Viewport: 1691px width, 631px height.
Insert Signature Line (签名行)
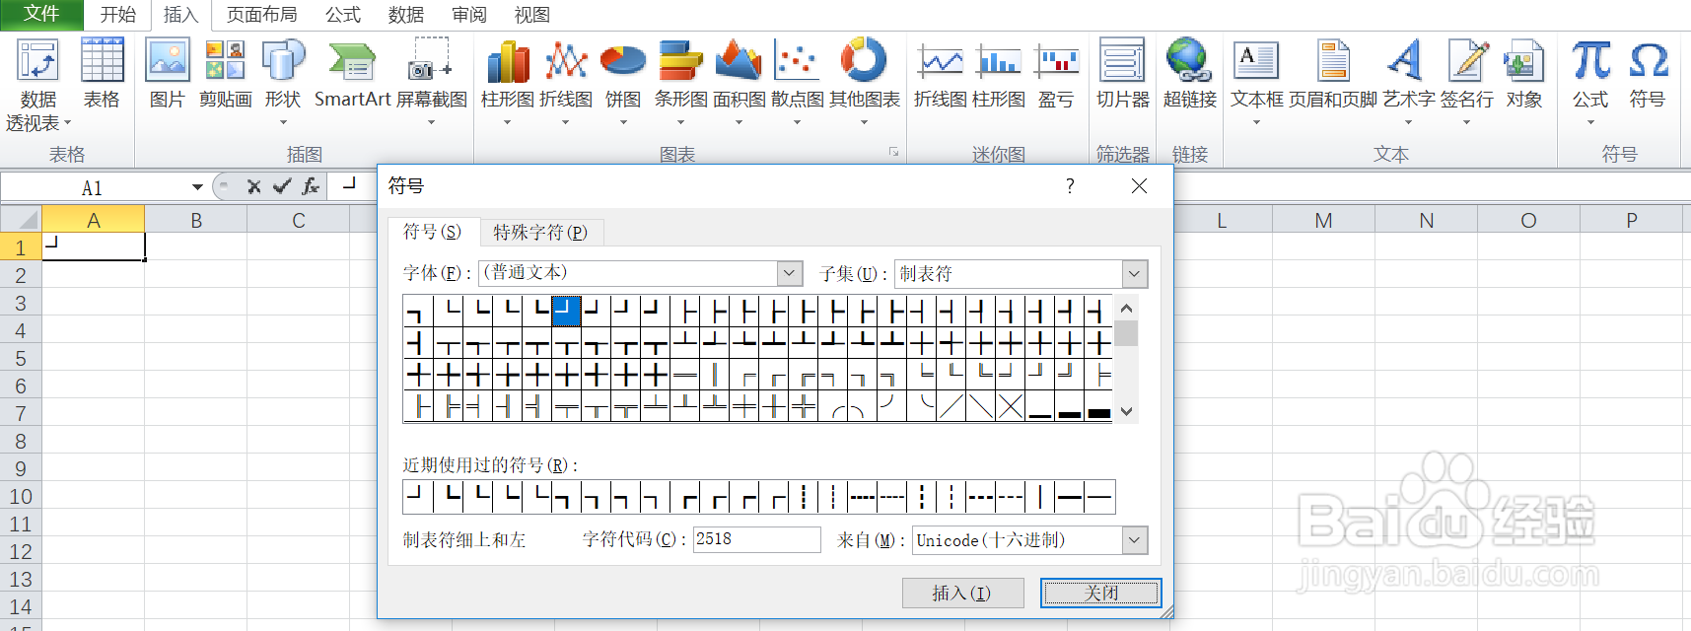click(1467, 83)
